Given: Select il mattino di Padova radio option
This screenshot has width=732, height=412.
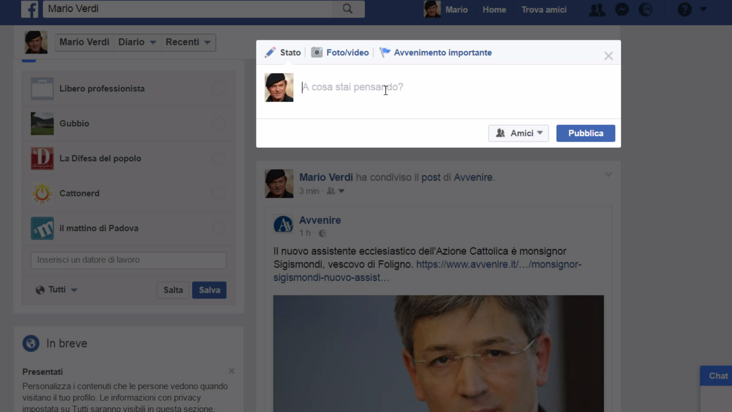Looking at the screenshot, I should click(218, 228).
